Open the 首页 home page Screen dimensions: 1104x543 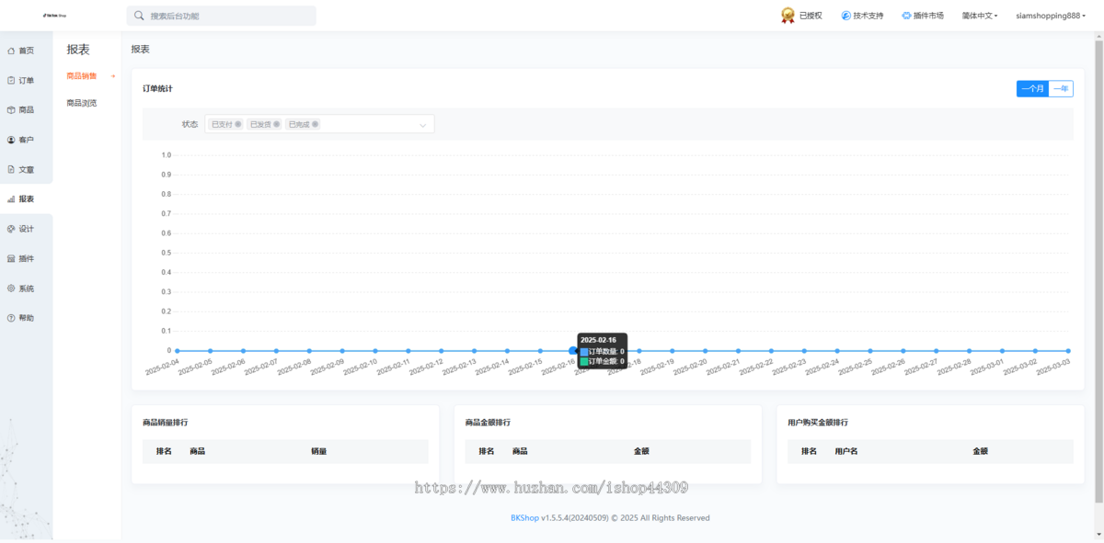(x=20, y=51)
